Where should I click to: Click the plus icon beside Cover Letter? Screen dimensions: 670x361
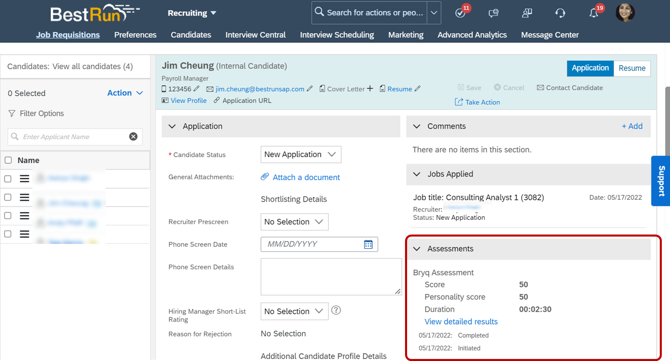click(x=370, y=88)
